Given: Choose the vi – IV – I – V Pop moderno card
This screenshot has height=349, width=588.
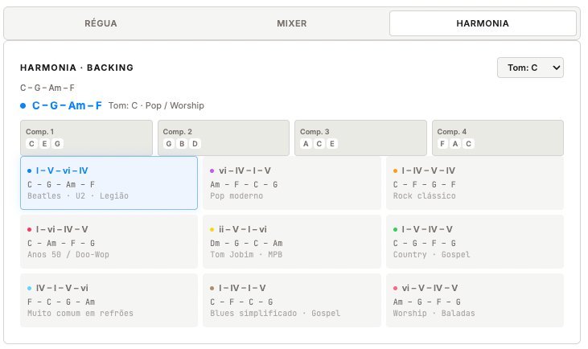Looking at the screenshot, I should pos(291,183).
